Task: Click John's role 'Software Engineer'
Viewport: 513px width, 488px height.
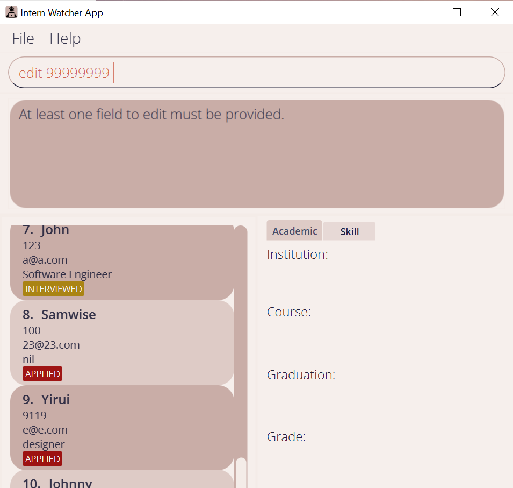Action: pyautogui.click(x=67, y=274)
